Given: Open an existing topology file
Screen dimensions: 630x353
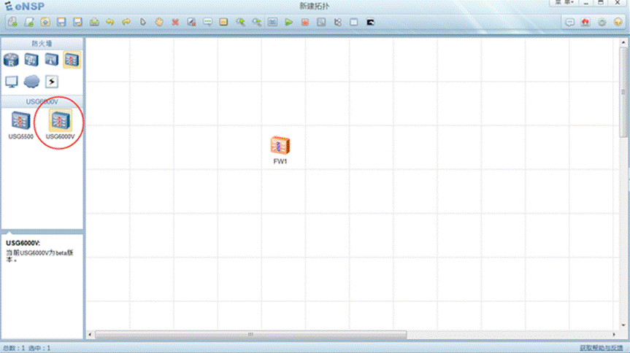Looking at the screenshot, I should tap(45, 22).
